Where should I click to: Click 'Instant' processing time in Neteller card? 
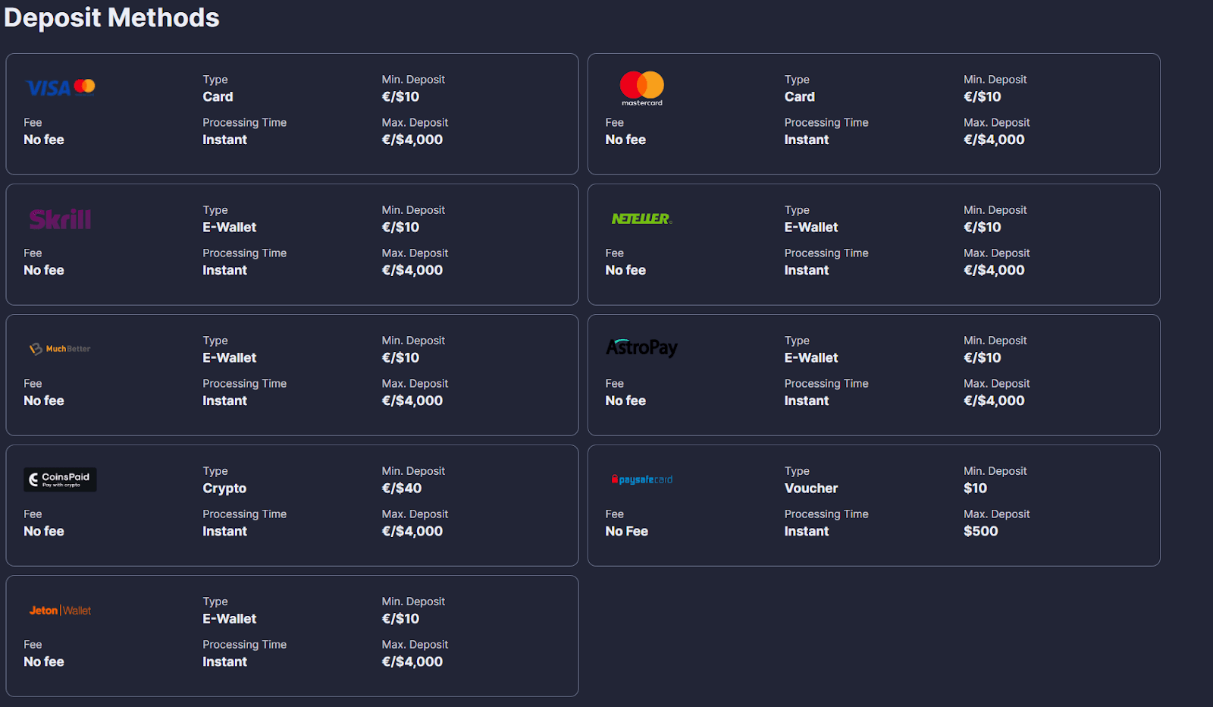pos(807,270)
